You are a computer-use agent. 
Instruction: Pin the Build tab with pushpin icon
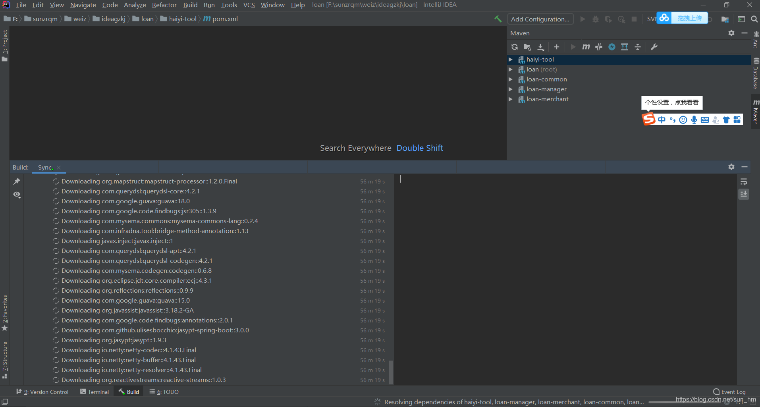(x=17, y=181)
